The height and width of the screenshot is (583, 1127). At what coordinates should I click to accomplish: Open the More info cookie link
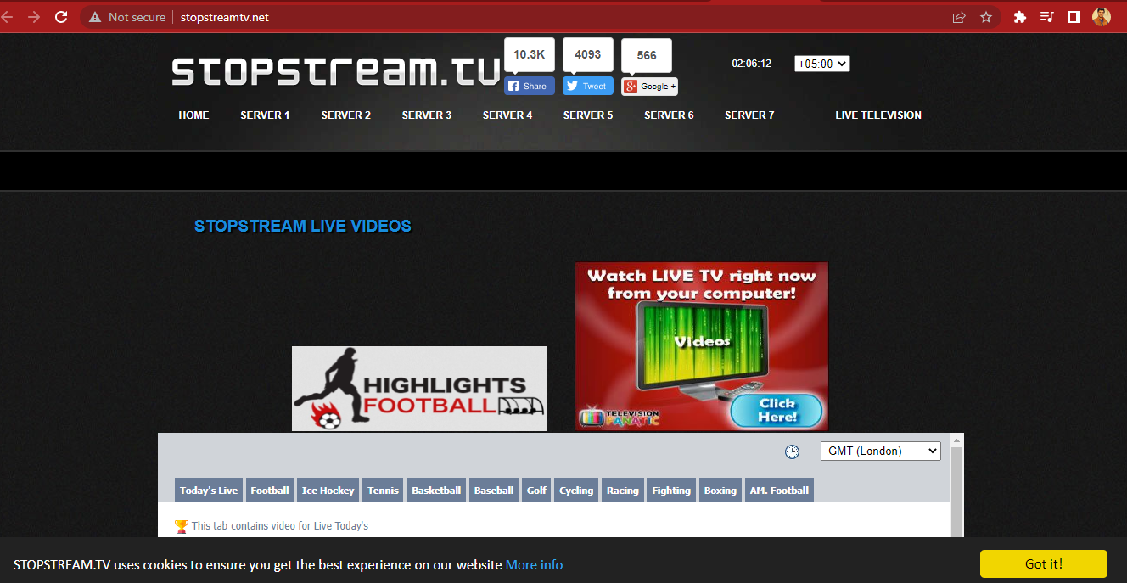[534, 565]
